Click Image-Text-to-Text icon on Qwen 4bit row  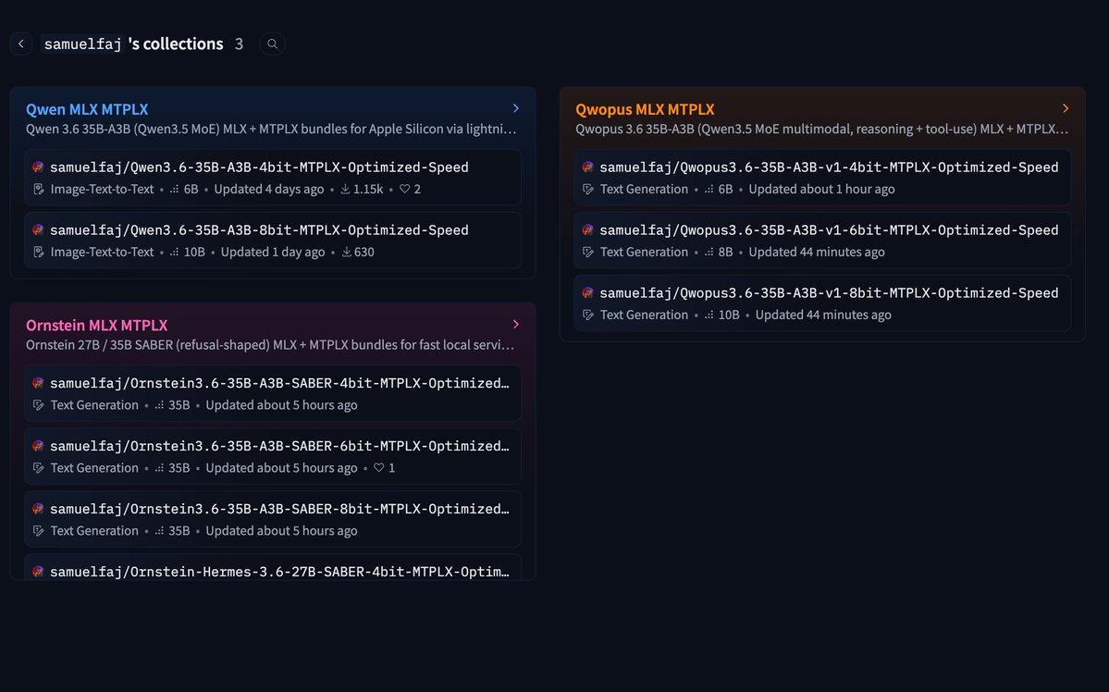[39, 189]
